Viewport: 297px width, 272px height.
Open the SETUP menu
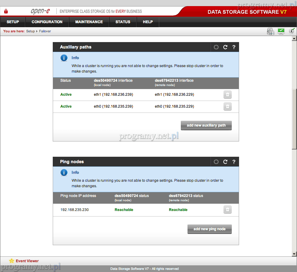(x=13, y=22)
